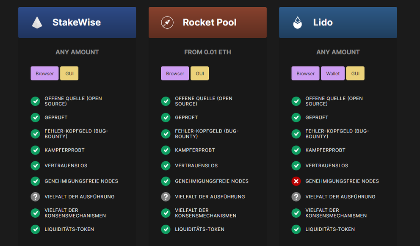Click the red X next to Lido's Genehmigungsfreie Nodes
The height and width of the screenshot is (246, 420).
296,181
